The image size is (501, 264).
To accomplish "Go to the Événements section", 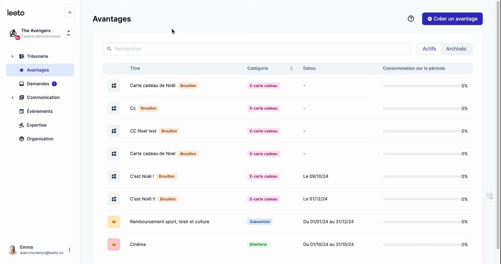I will [40, 111].
